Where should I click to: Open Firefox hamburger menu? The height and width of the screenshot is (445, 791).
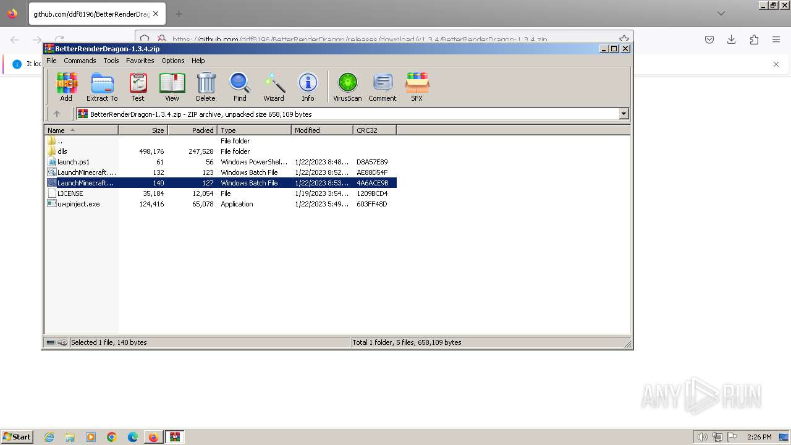click(776, 40)
